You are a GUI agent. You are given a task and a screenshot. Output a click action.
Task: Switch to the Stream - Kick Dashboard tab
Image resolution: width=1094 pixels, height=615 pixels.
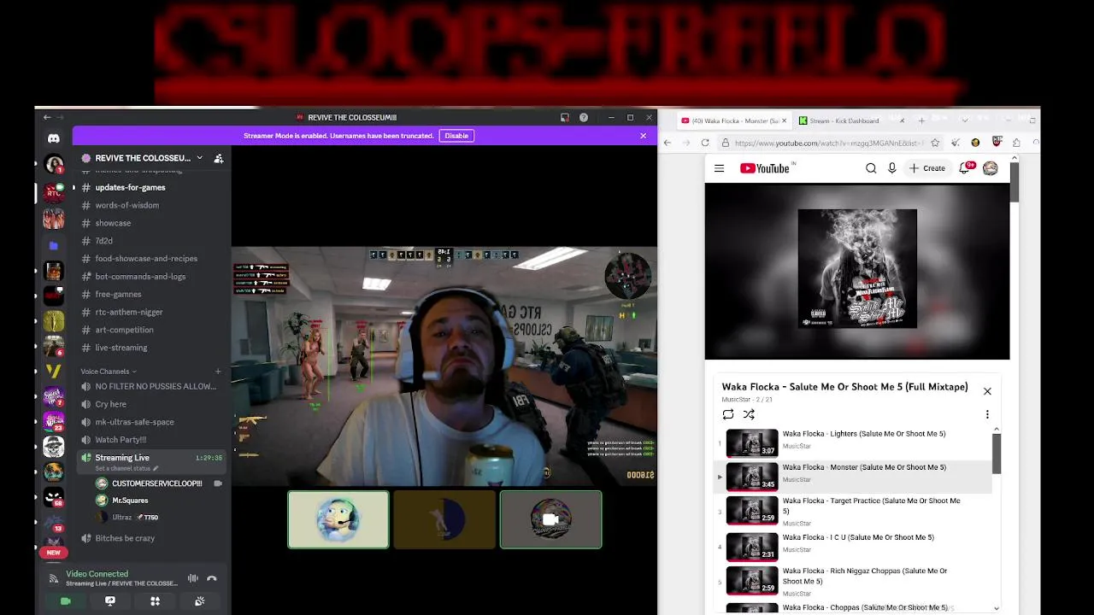844,120
